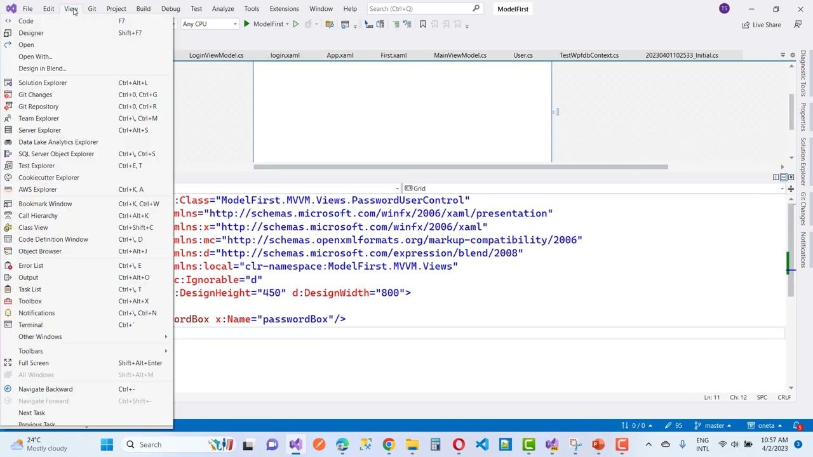Screen dimensions: 813x457
Task: Click the Live Share icon button
Action: [x=762, y=25]
